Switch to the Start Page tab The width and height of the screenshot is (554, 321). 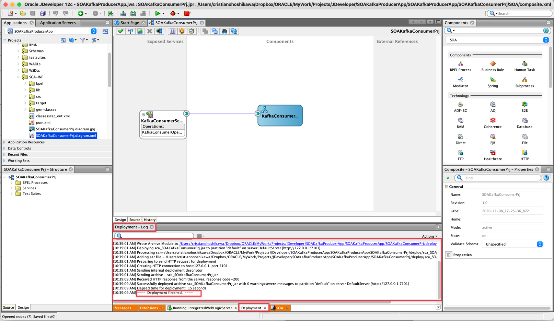130,23
